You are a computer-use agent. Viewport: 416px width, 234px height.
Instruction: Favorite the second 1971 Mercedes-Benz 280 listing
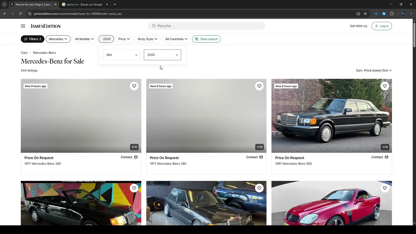point(259,86)
